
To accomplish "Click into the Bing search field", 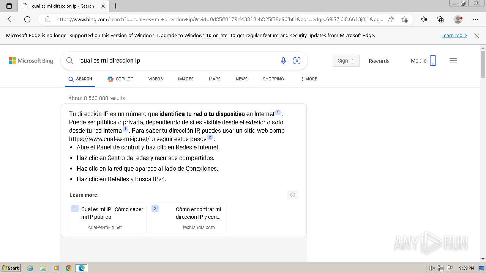I will [177, 61].
